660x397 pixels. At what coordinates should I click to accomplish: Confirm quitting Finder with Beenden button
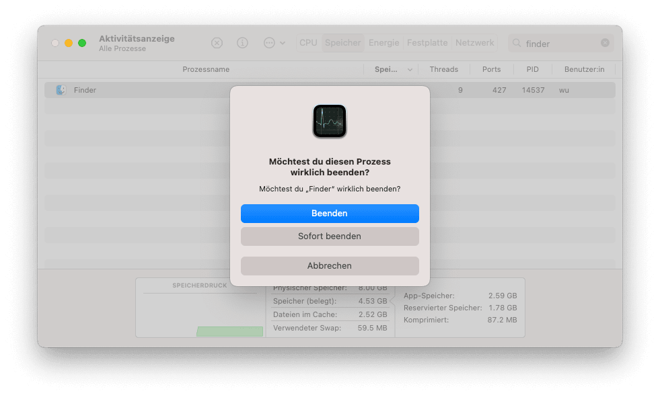coord(330,214)
